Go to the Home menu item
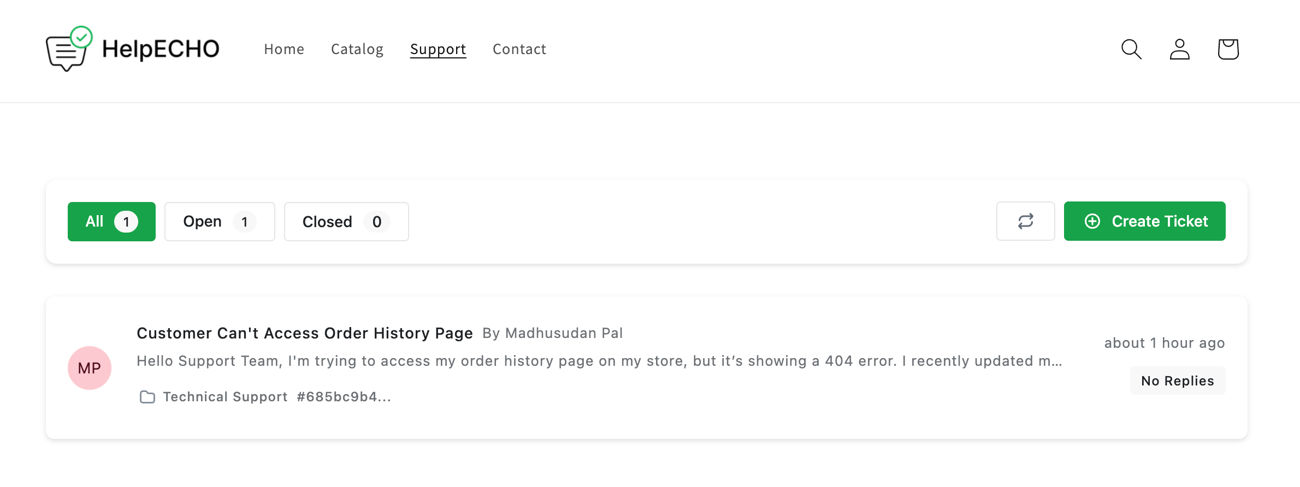Image resolution: width=1300 pixels, height=487 pixels. pos(284,49)
